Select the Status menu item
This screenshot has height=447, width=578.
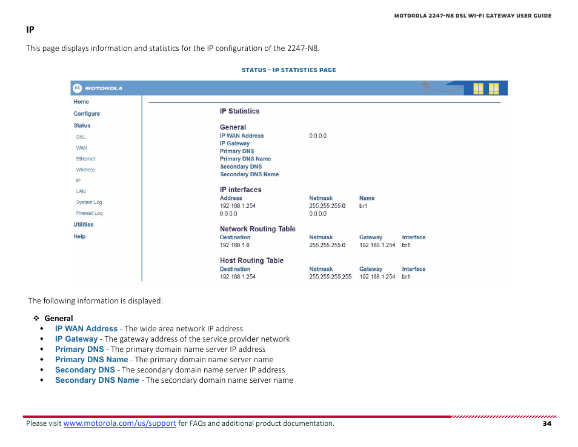click(x=82, y=125)
